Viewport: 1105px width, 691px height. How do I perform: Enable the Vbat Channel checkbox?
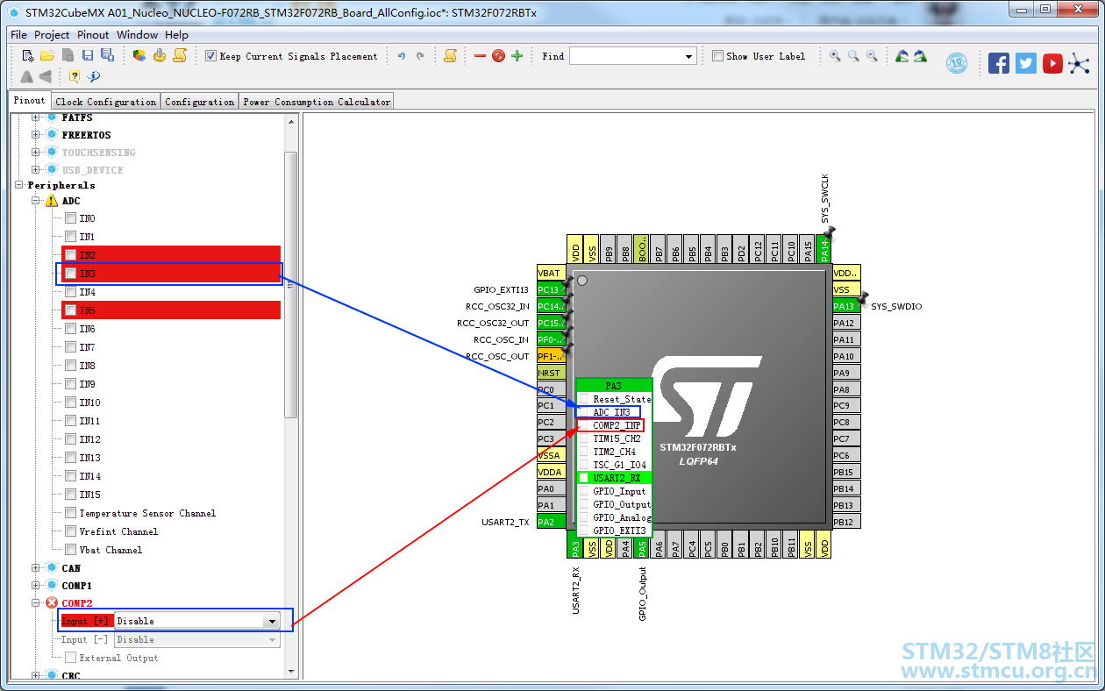click(70, 550)
